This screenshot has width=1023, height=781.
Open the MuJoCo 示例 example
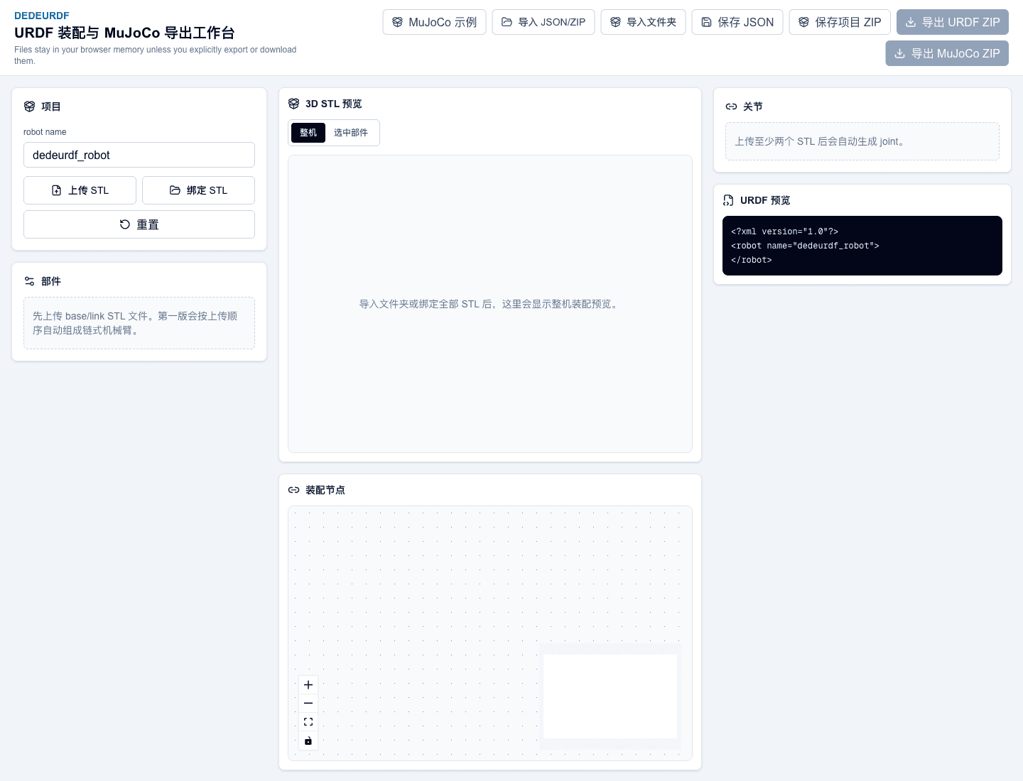point(434,22)
